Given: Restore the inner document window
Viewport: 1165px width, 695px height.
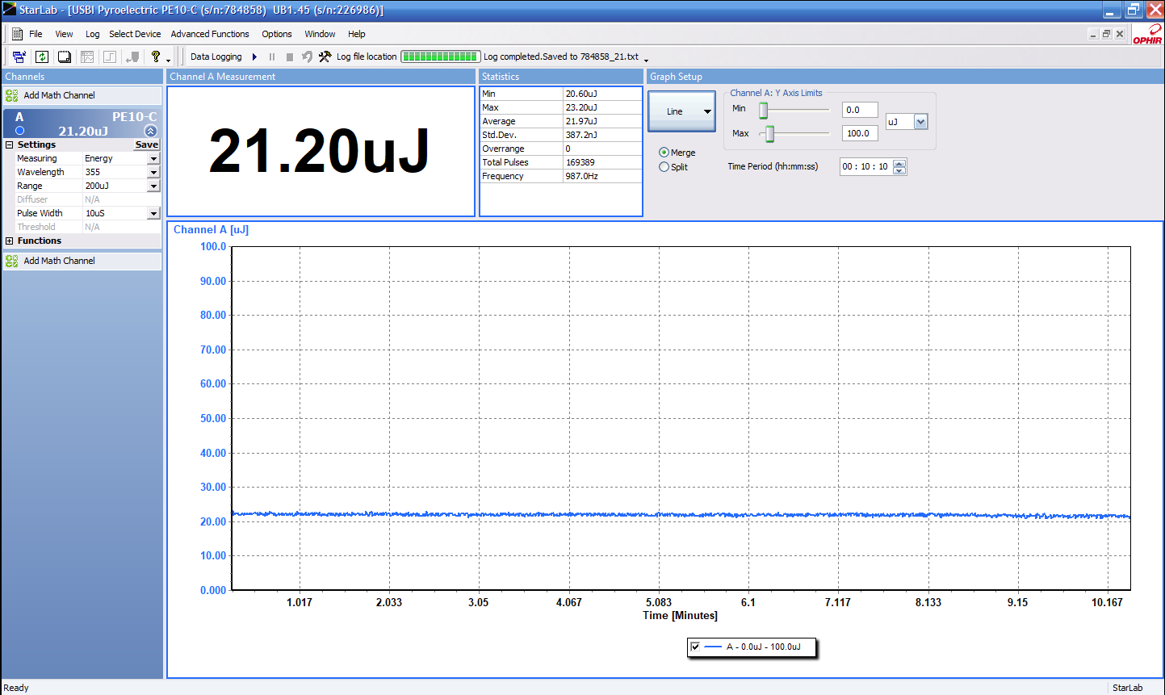Looking at the screenshot, I should 1106,34.
